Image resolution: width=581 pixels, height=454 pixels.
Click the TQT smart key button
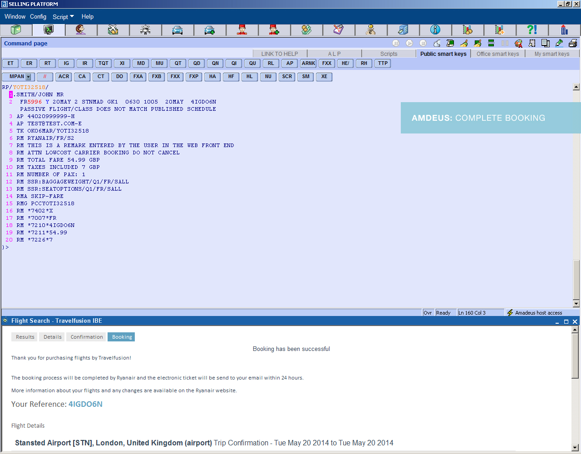(103, 64)
